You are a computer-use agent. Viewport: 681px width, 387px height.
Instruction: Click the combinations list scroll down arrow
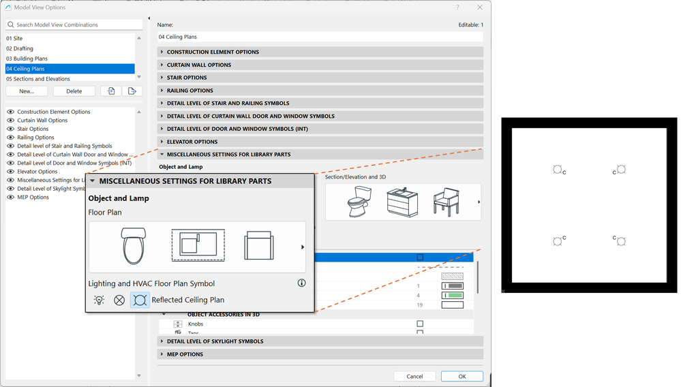[139, 77]
